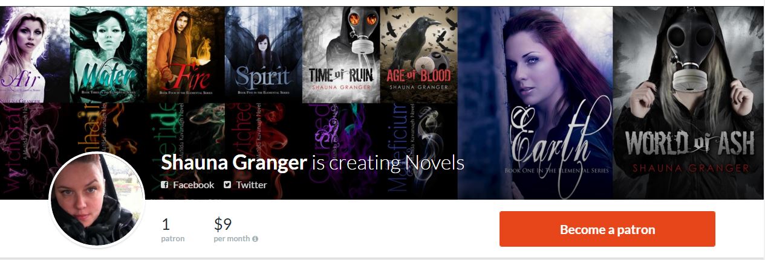
Task: Click the Twitter bird icon
Action: pos(227,185)
